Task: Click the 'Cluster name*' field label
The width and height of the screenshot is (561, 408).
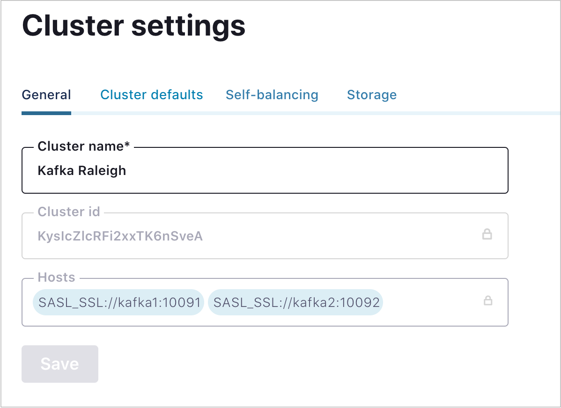Action: point(83,146)
